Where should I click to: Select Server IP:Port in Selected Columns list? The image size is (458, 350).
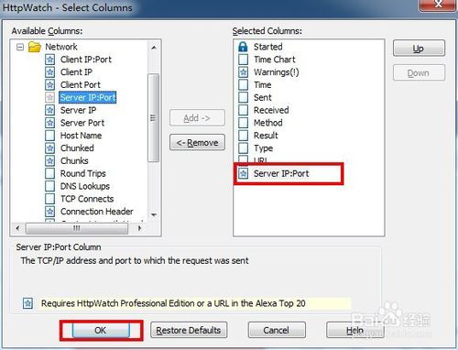[x=281, y=173]
